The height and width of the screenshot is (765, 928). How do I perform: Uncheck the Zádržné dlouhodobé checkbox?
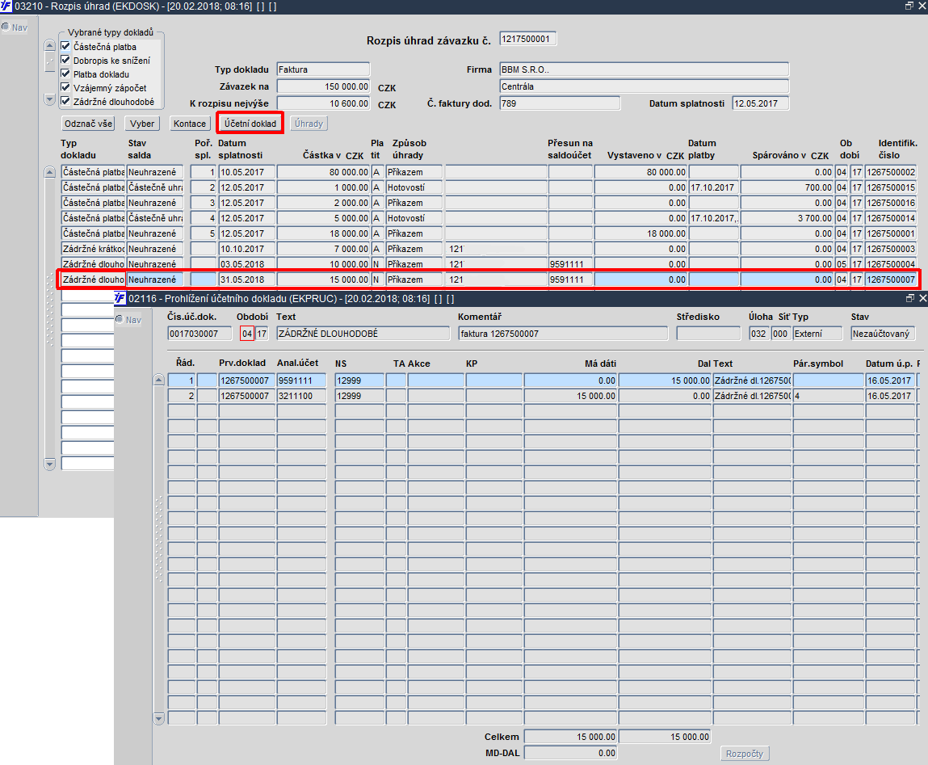65,101
